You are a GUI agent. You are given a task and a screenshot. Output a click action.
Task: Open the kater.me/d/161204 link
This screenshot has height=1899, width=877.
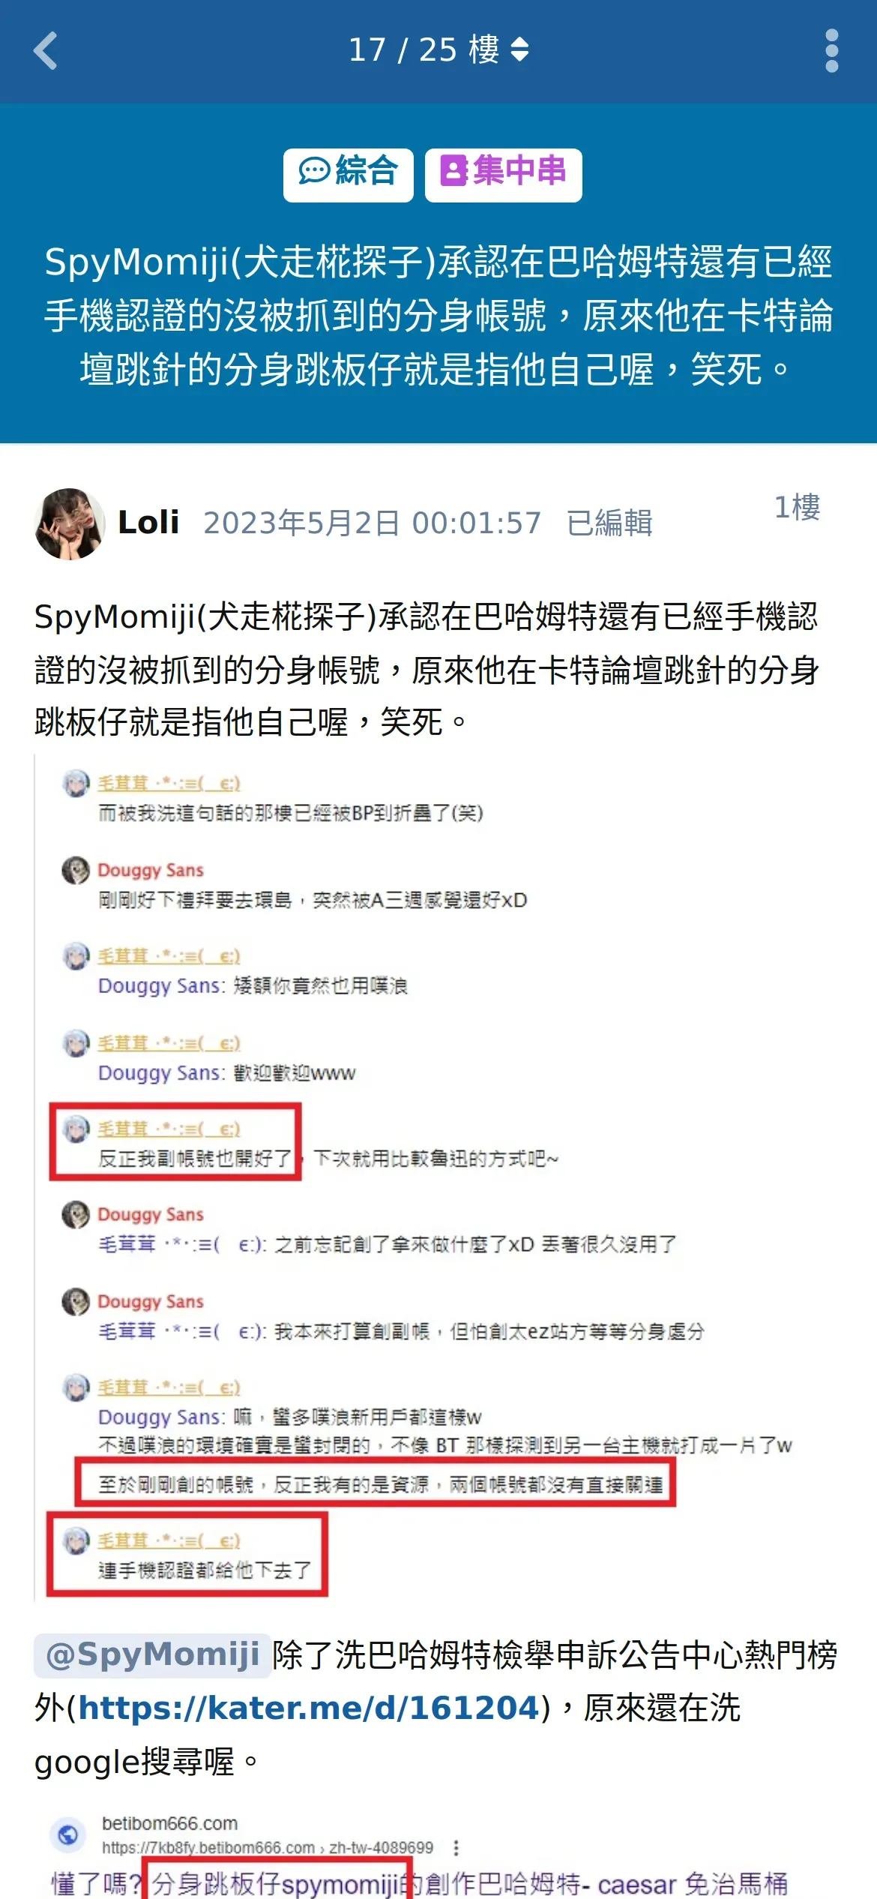(309, 1708)
